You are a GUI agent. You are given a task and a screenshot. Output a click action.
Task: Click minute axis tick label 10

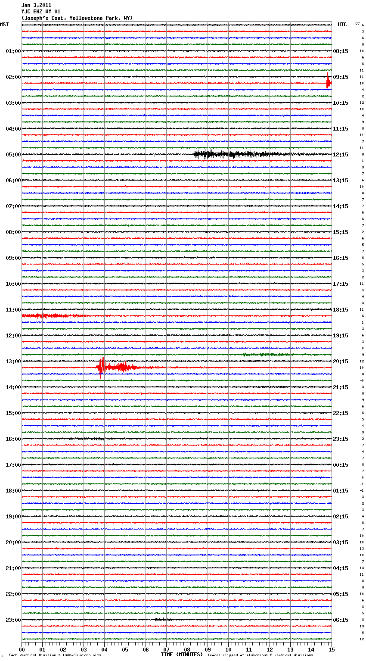pos(228,649)
